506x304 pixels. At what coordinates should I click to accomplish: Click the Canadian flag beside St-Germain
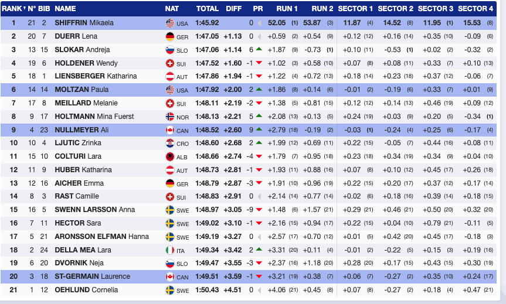tap(170, 278)
